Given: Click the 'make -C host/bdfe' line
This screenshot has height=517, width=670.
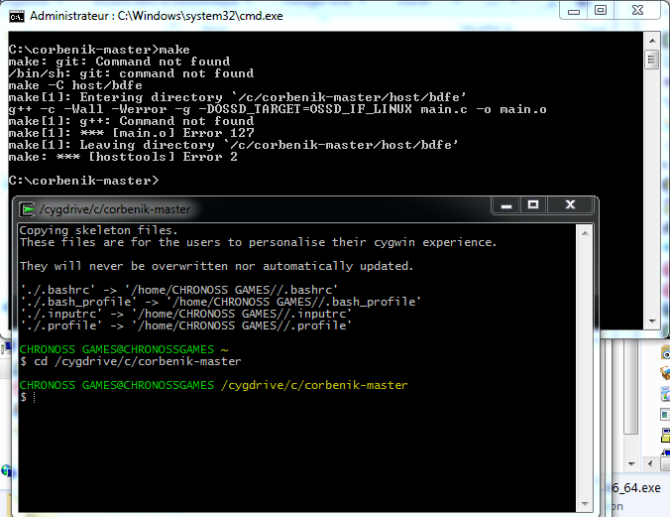Looking at the screenshot, I should [x=75, y=85].
